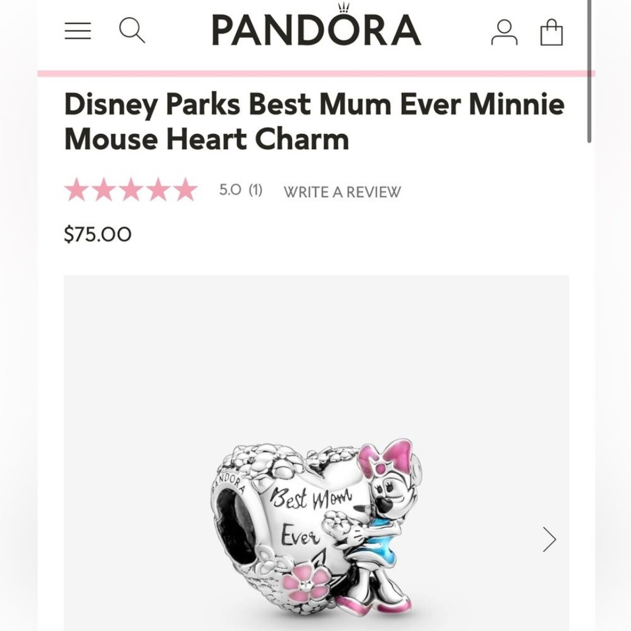Open the hamburger navigation menu

coord(78,31)
